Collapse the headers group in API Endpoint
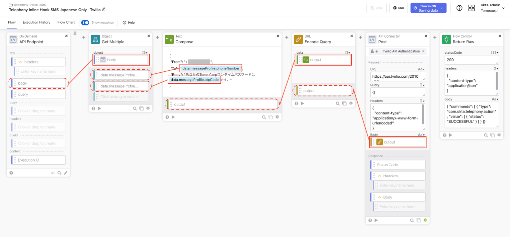 click(x=20, y=62)
